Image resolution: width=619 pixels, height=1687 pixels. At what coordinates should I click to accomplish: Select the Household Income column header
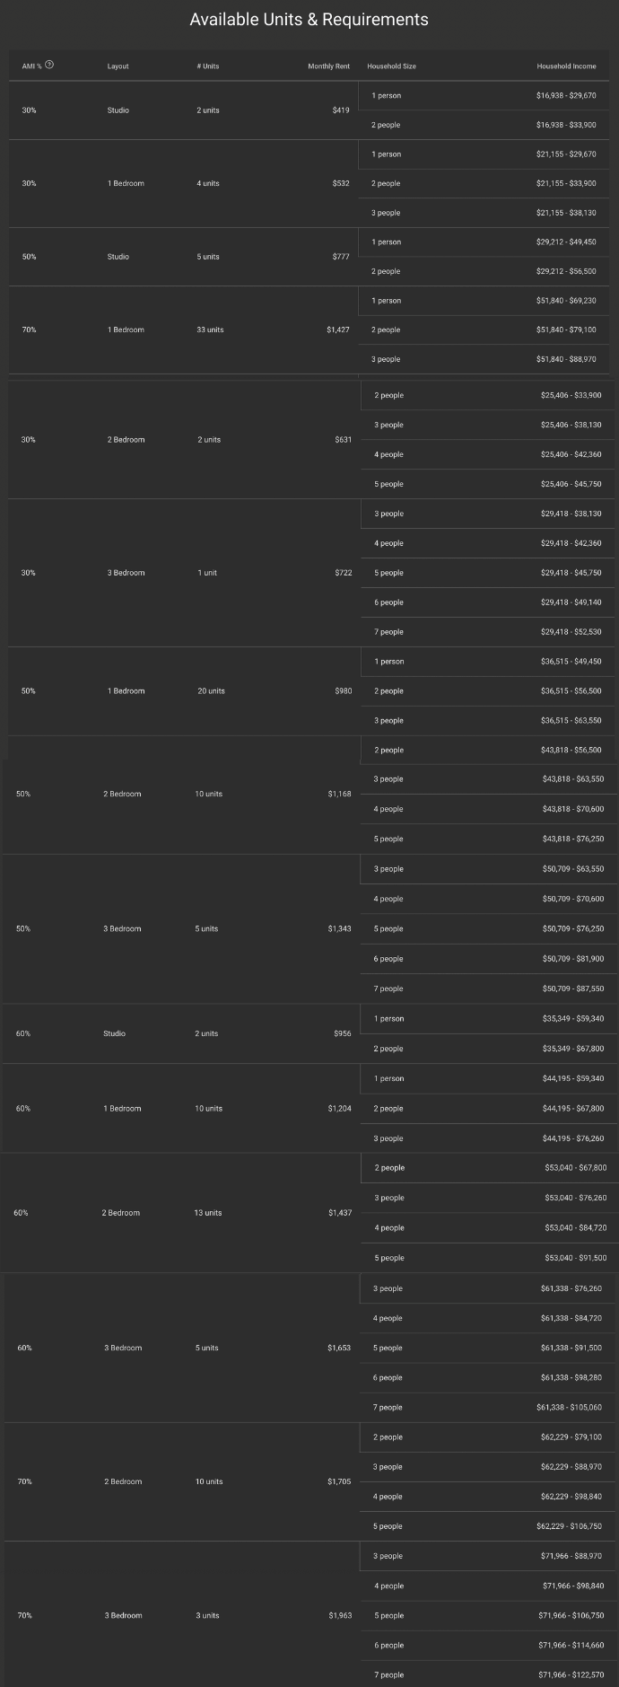click(x=566, y=66)
